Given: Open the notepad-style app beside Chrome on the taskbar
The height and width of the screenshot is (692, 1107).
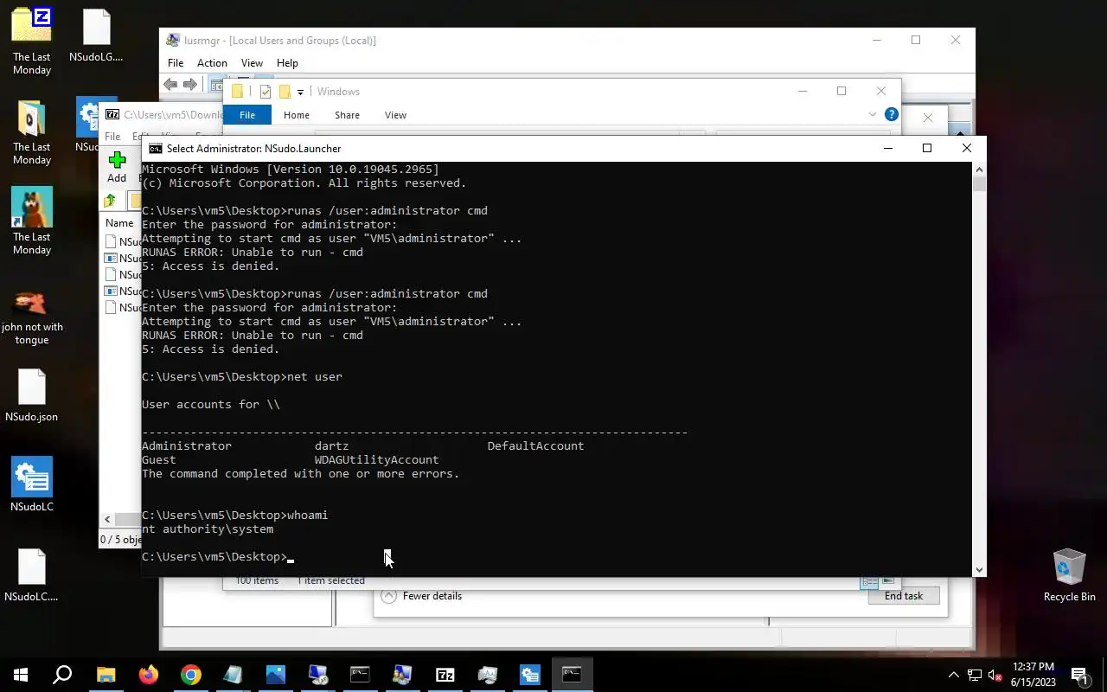Looking at the screenshot, I should tap(233, 675).
